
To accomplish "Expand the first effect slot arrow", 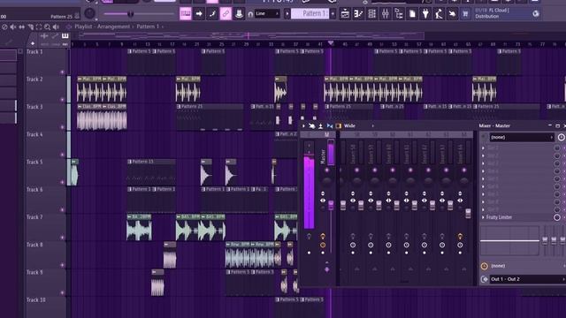I will pyautogui.click(x=484, y=148).
